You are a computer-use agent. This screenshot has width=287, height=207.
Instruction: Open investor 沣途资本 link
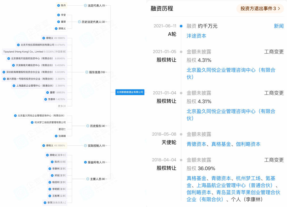pyautogui.click(x=196, y=36)
